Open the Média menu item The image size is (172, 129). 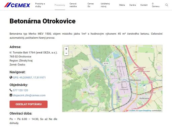click(x=122, y=5)
